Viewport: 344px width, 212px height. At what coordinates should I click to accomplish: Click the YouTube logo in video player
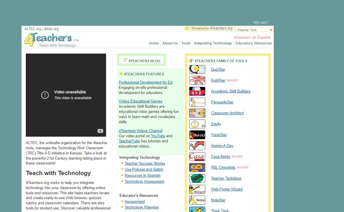pos(100,131)
